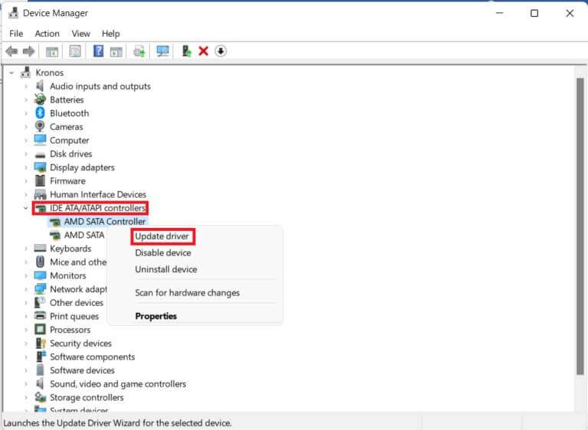Click the update driver software toolbar icon
The width and height of the screenshot is (588, 430).
(x=139, y=51)
